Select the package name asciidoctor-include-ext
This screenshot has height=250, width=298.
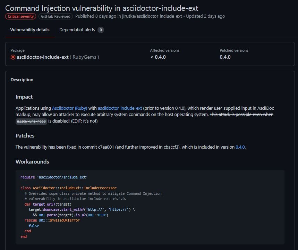pos(43,57)
